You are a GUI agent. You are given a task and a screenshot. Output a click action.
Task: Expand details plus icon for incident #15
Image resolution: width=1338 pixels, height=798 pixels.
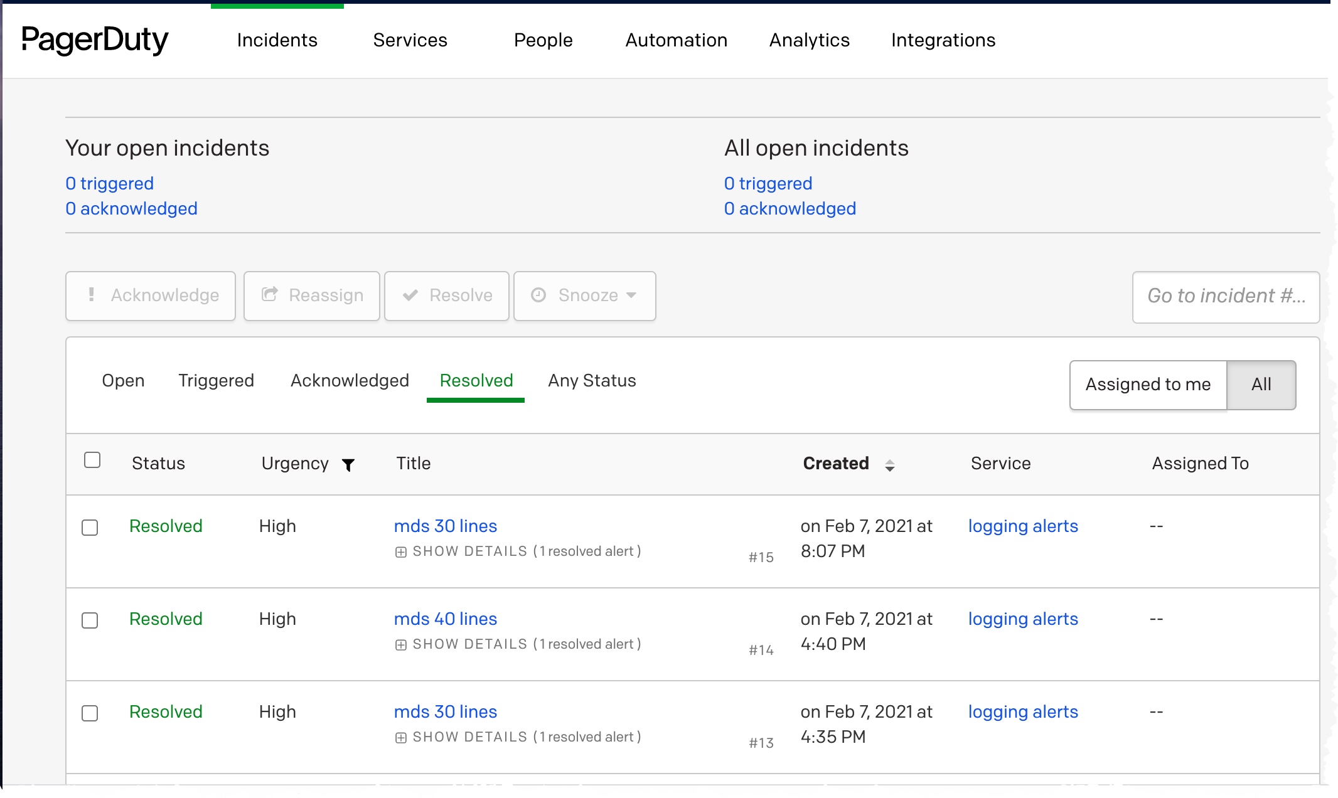(401, 552)
